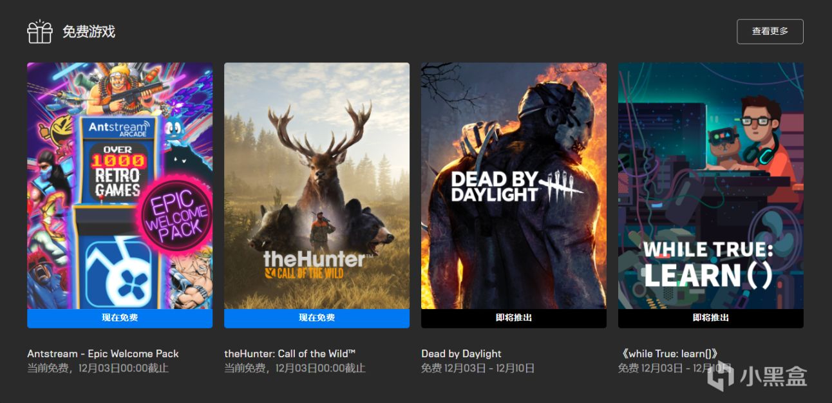Open the theHunter Call of the Wild cover
Viewport: 832px width, 403px height.
(317, 185)
